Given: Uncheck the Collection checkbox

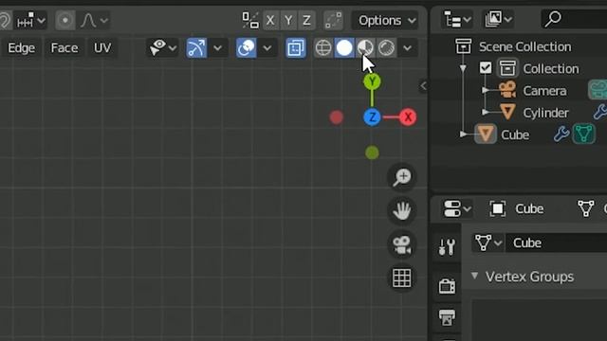Looking at the screenshot, I should pyautogui.click(x=485, y=68).
